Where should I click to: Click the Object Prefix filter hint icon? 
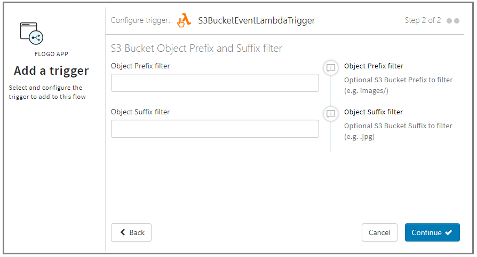(331, 68)
